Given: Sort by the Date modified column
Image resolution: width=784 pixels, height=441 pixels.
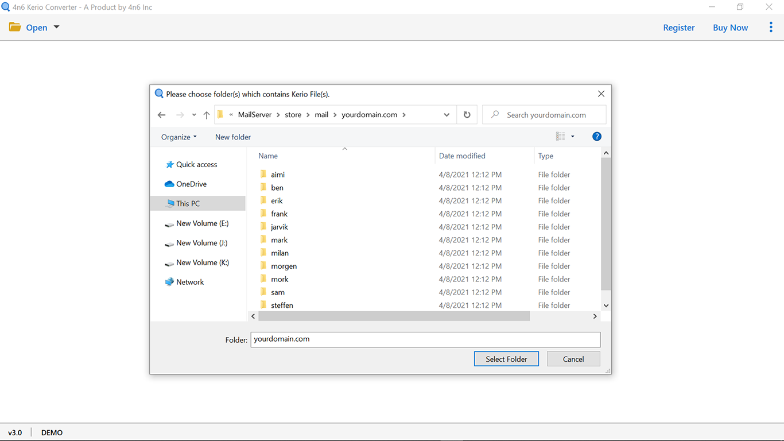Looking at the screenshot, I should click(462, 156).
